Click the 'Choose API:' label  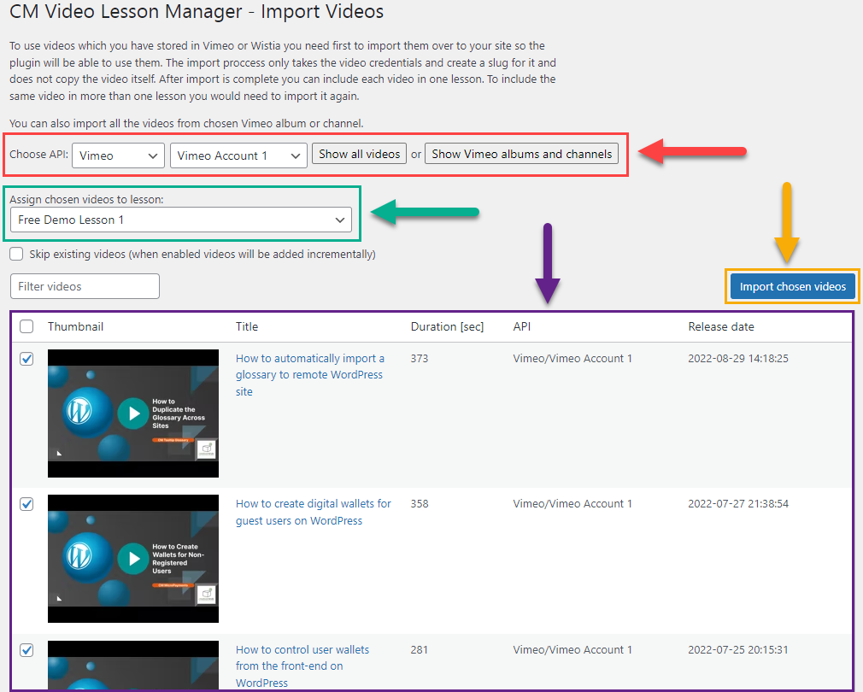pyautogui.click(x=38, y=154)
